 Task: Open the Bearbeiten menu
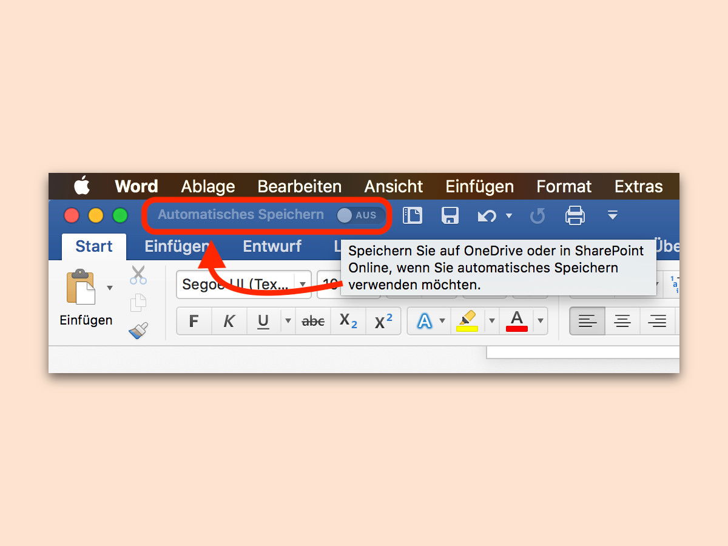pyautogui.click(x=300, y=186)
